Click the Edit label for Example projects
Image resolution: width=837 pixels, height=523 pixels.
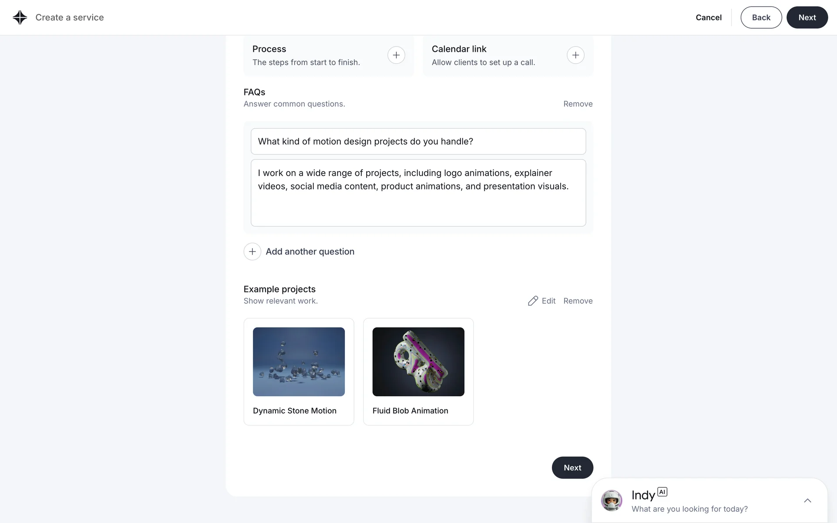click(548, 301)
